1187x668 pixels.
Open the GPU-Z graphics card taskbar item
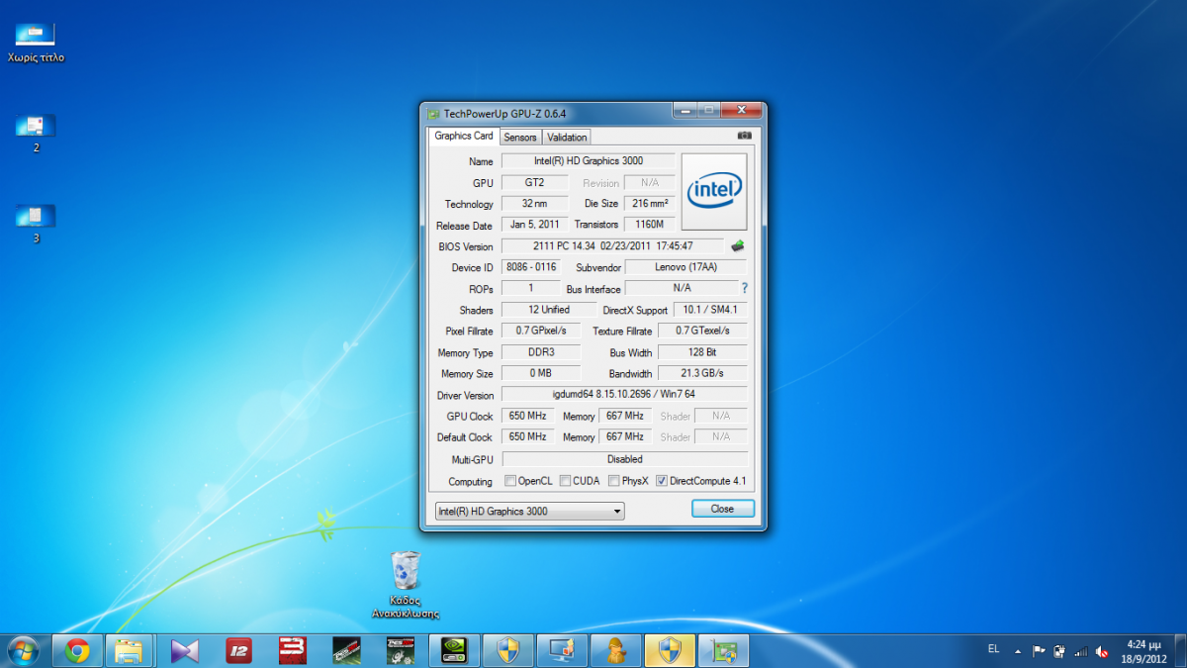tap(723, 650)
